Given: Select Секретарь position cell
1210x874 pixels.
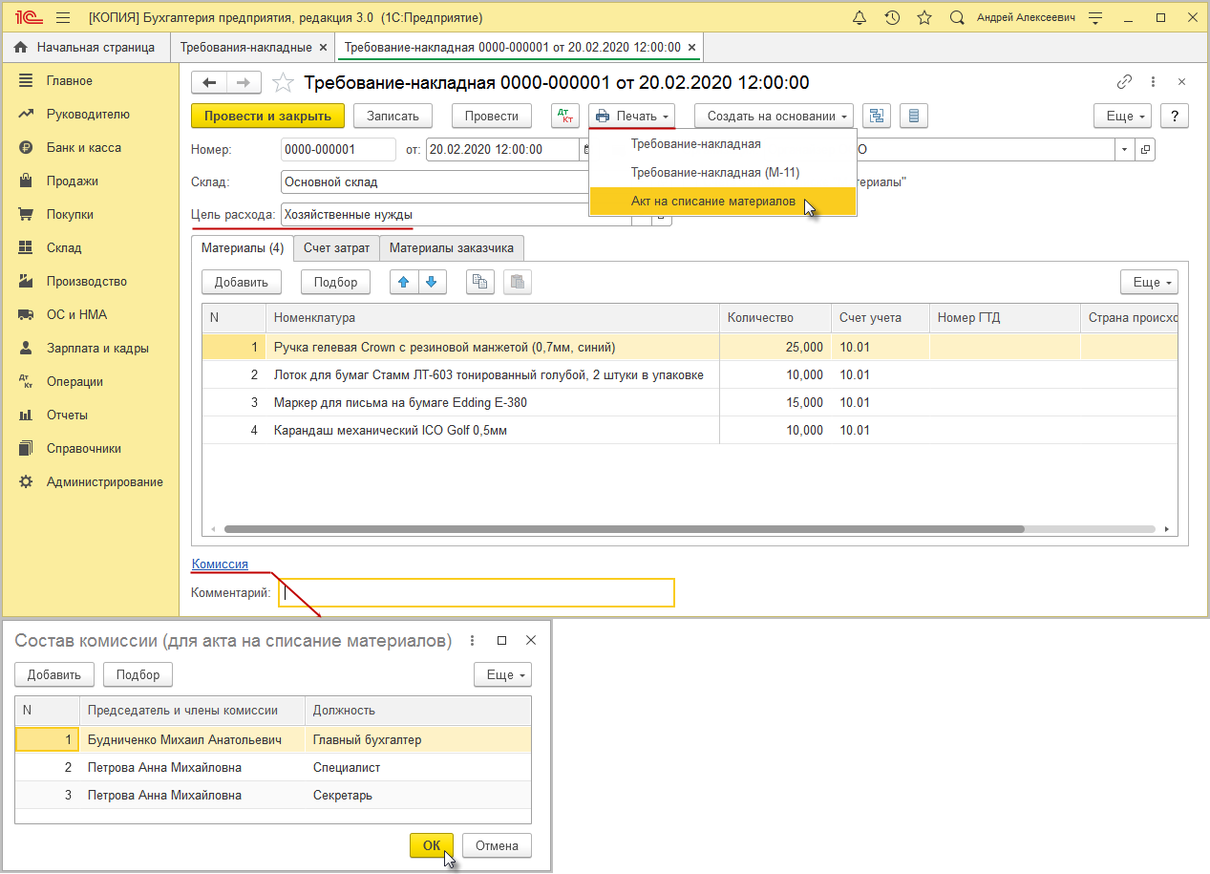Looking at the screenshot, I should point(417,796).
